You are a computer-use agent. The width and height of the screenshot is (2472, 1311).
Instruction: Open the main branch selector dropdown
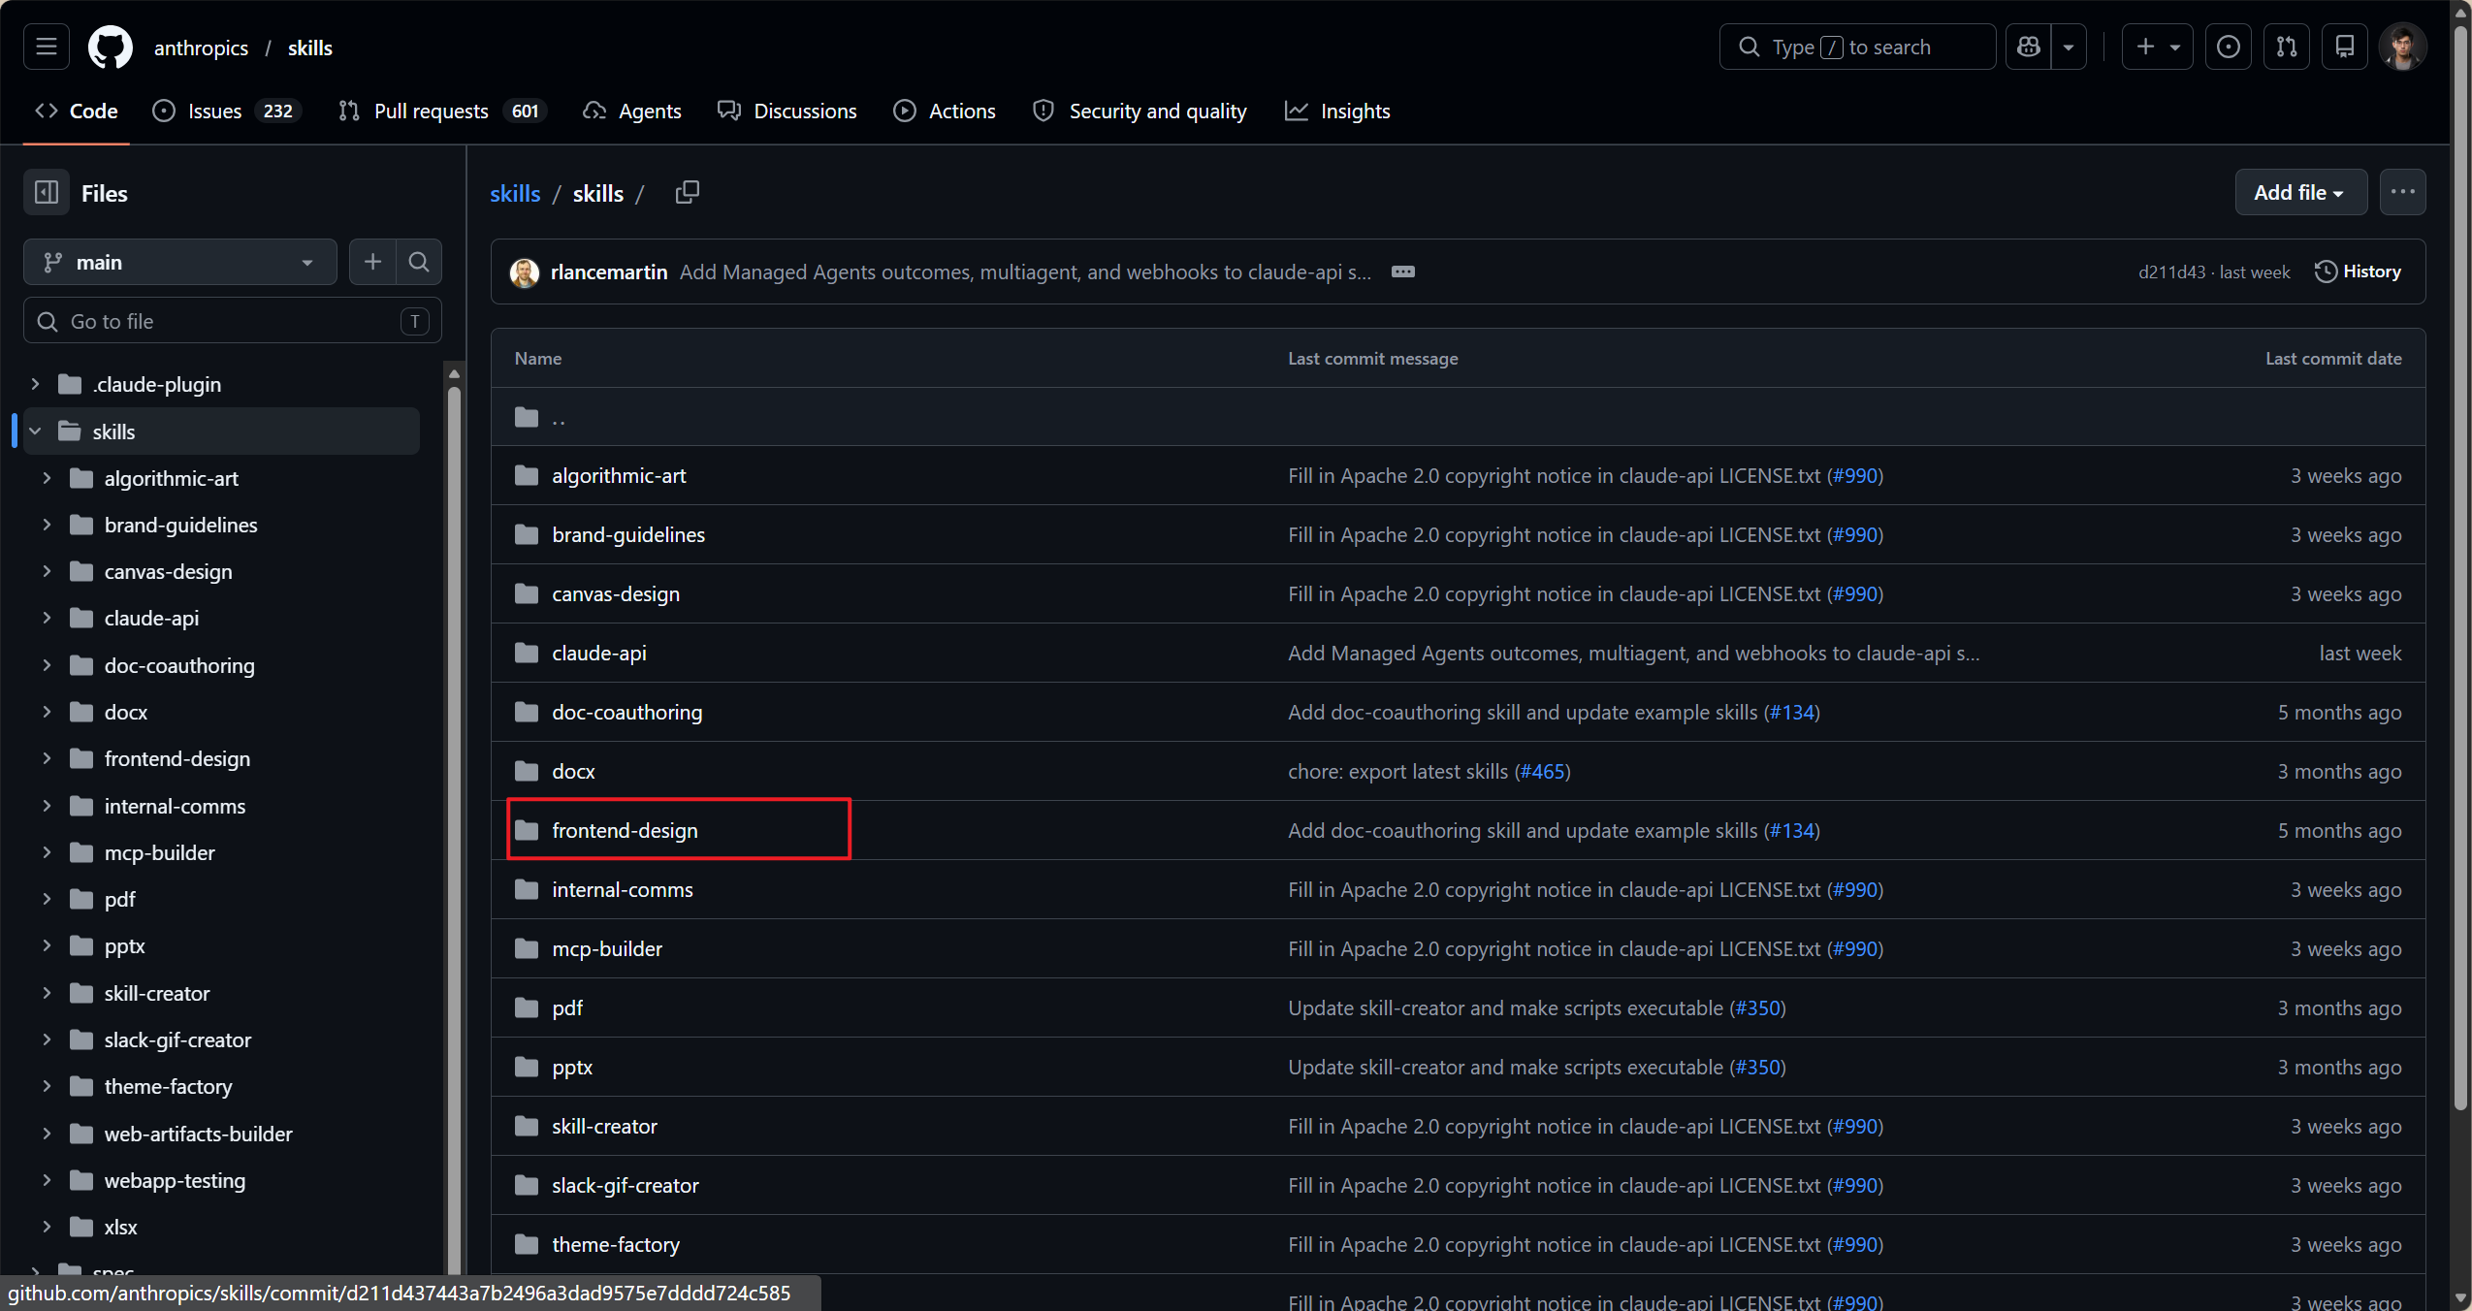(x=180, y=262)
